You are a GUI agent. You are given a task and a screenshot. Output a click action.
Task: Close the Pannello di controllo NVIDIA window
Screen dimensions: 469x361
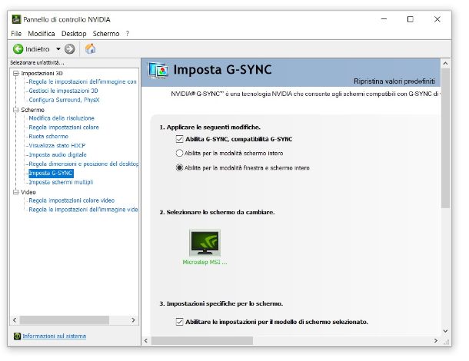[437, 19]
